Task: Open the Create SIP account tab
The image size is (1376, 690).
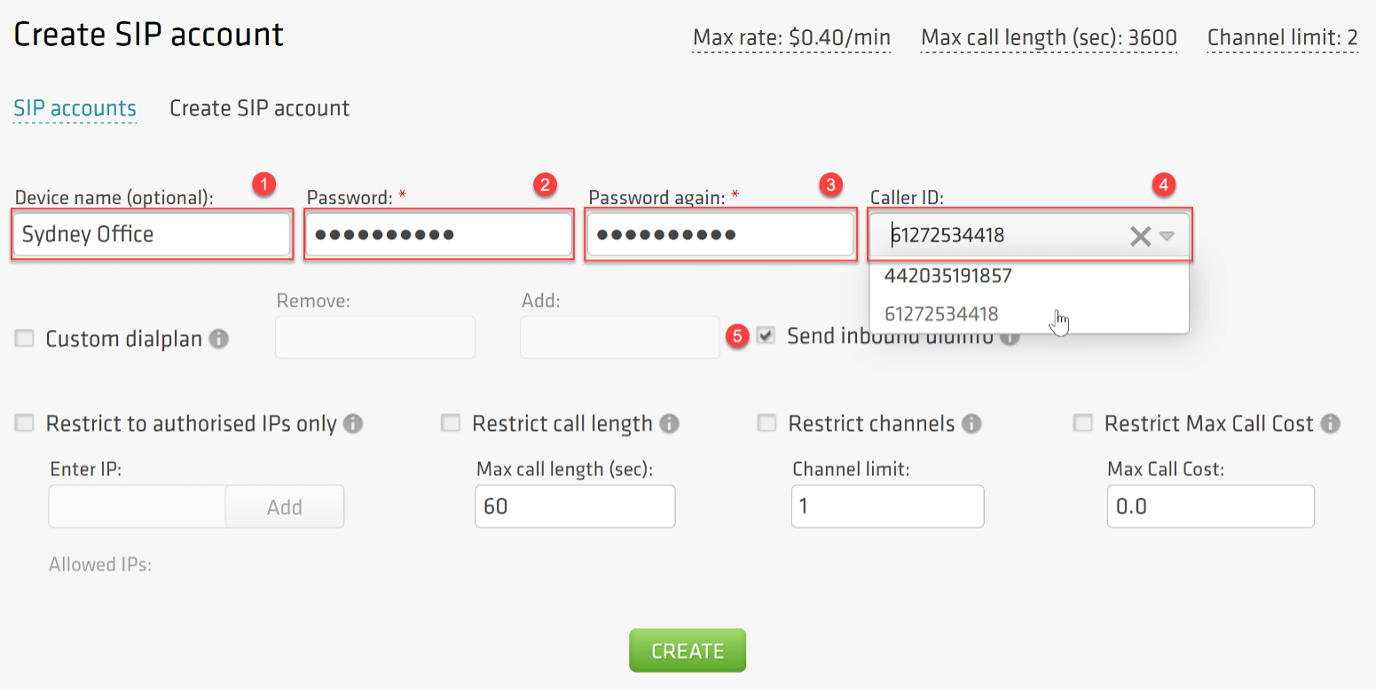Action: pyautogui.click(x=259, y=107)
